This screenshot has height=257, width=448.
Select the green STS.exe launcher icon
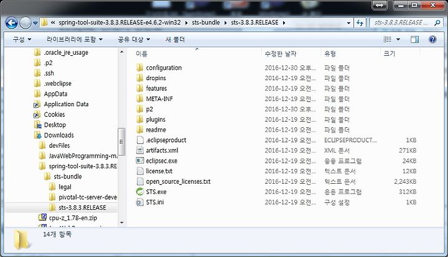click(x=140, y=191)
